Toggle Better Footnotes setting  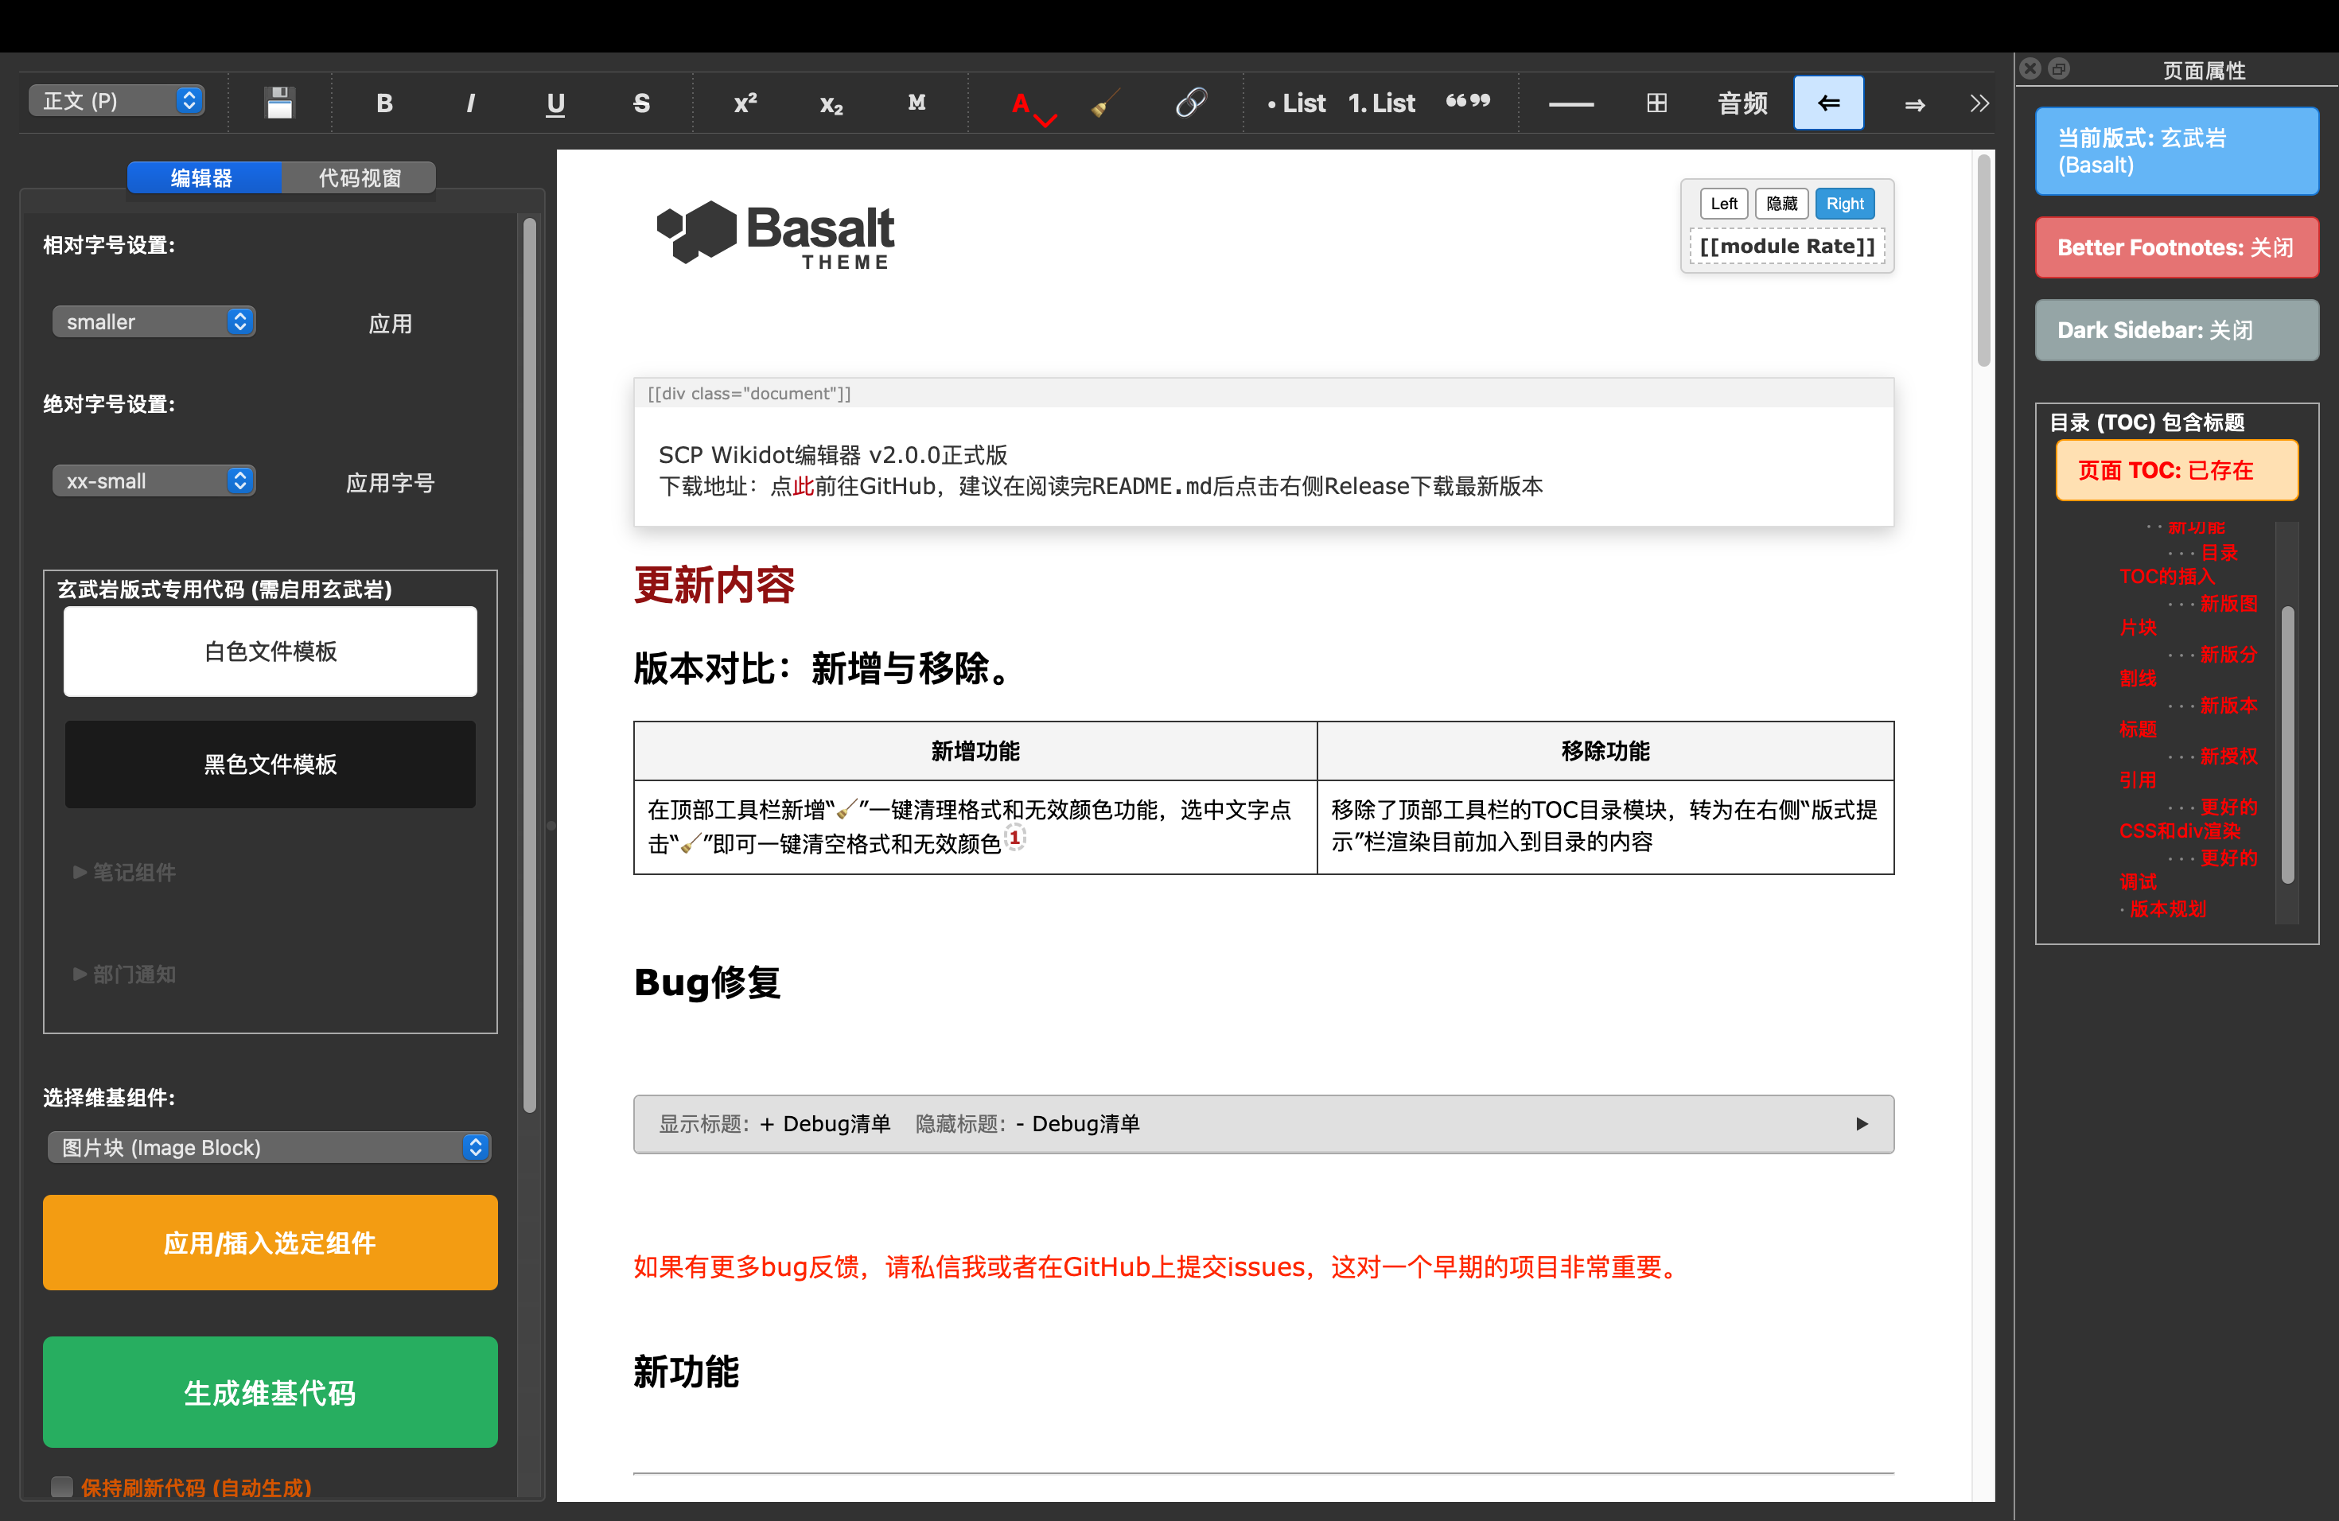2176,247
